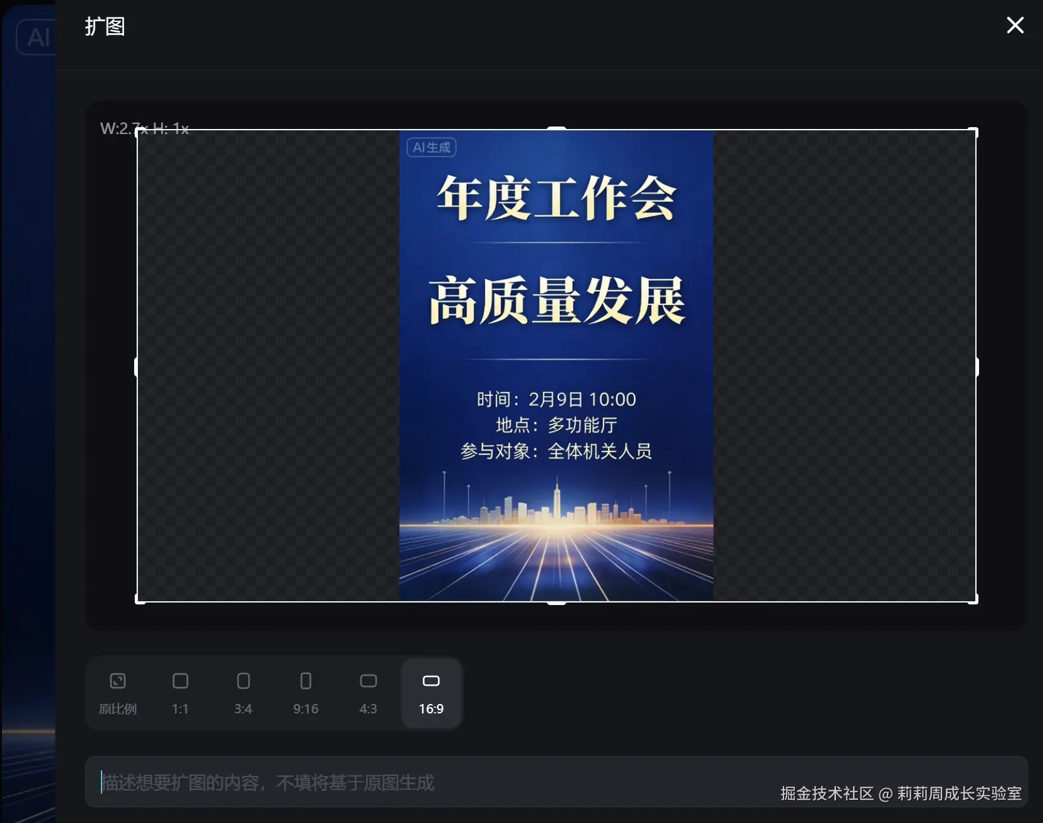Select the 16:9 aspect ratio
Image resolution: width=1043 pixels, height=823 pixels.
(x=431, y=693)
